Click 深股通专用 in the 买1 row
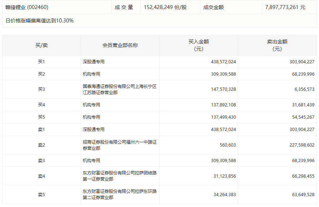Image resolution: width=319 pixels, height=207 pixels. (x=94, y=62)
